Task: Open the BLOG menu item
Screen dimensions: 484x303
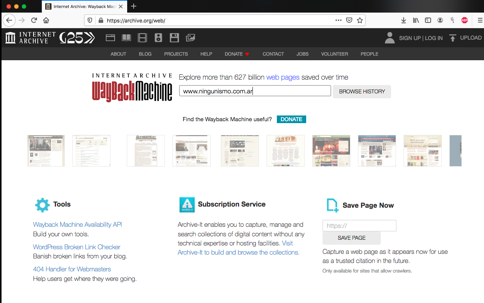Action: pyautogui.click(x=145, y=54)
